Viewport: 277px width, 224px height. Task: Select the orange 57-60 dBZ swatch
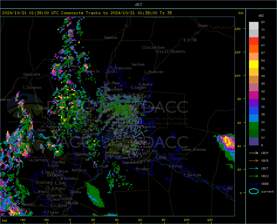(x=254, y=49)
